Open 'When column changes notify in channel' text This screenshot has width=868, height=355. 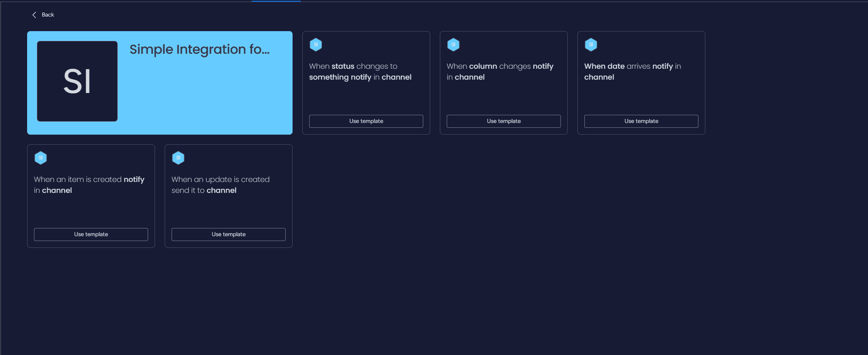tap(499, 72)
